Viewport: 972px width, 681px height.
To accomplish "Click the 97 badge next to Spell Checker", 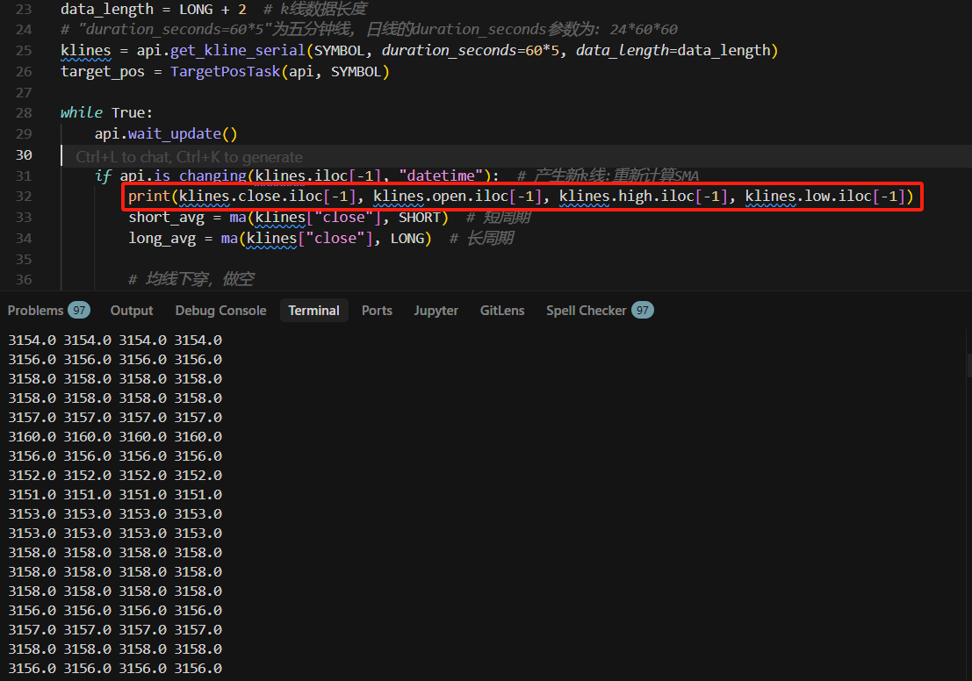I will click(643, 311).
